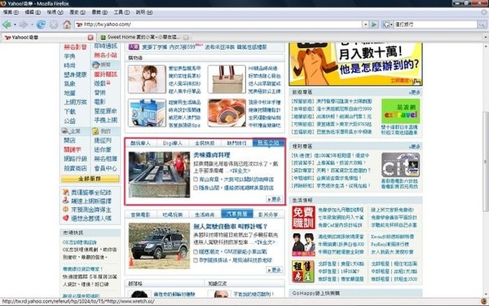
Task: Click the two-person photo icon in the life info section
Action: pyautogui.click(x=303, y=245)
